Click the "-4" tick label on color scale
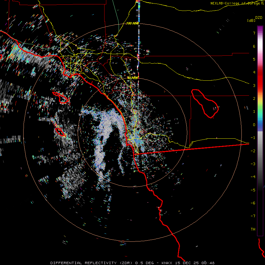Screen dimensions: 265x265 tap(253, 177)
